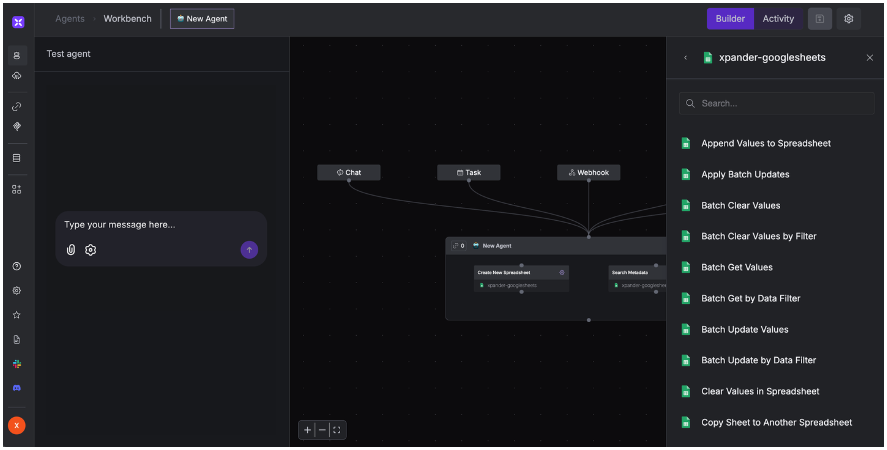
Task: Open the help question mark icon
Action: [17, 266]
